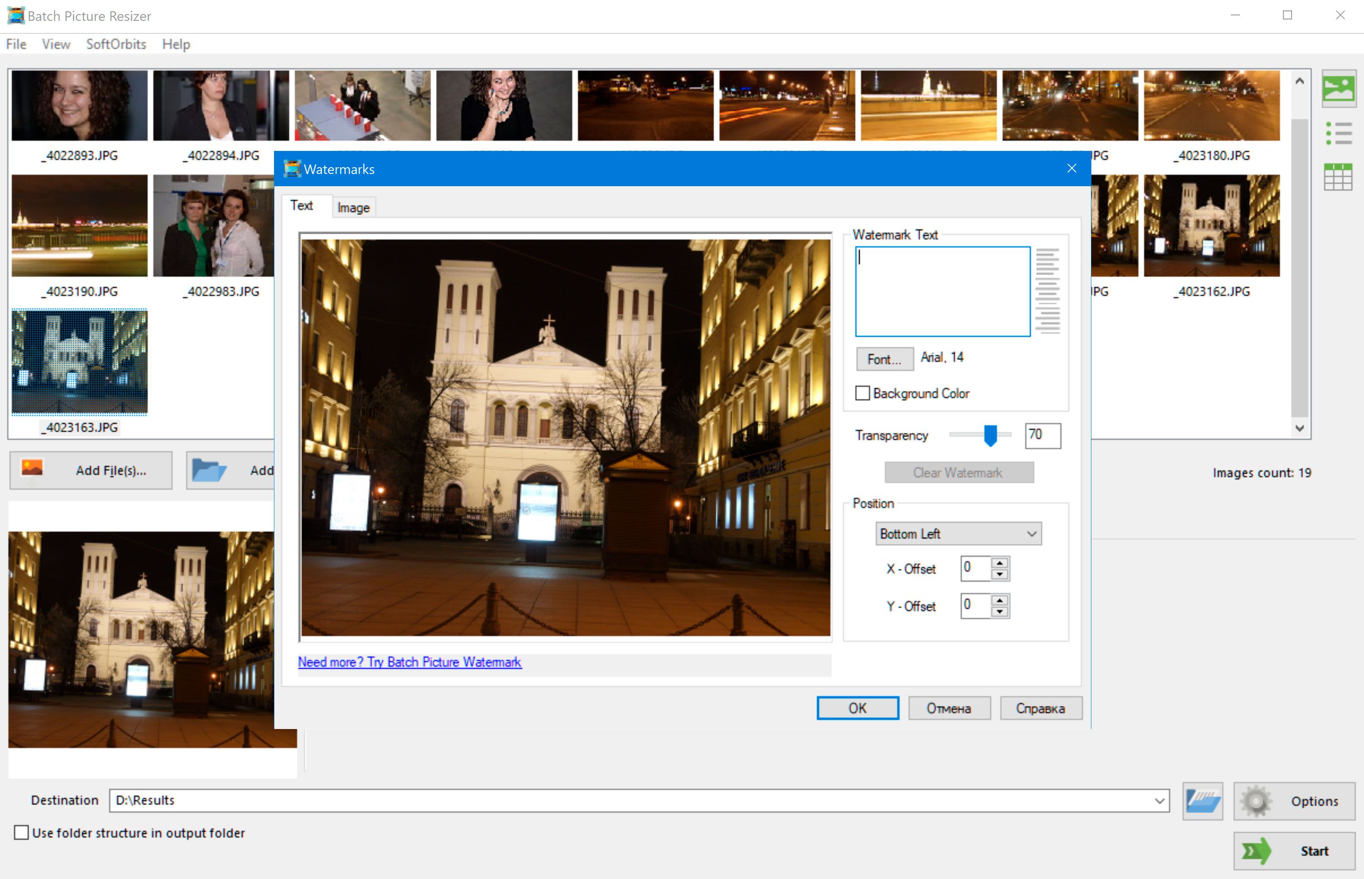The image size is (1364, 879).
Task: Drag the Transparency slider to adjust opacity
Action: coord(992,435)
